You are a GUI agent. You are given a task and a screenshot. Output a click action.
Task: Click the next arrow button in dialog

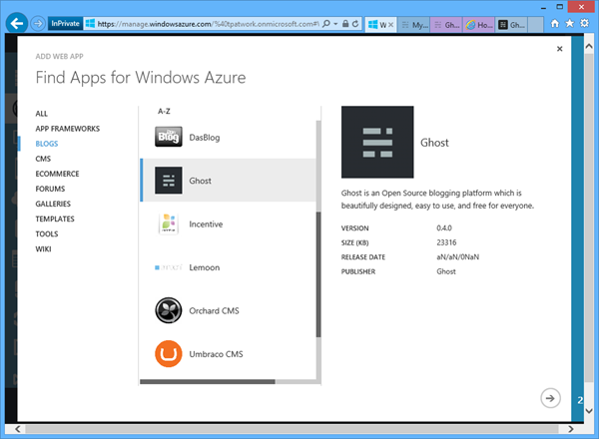pyautogui.click(x=549, y=398)
